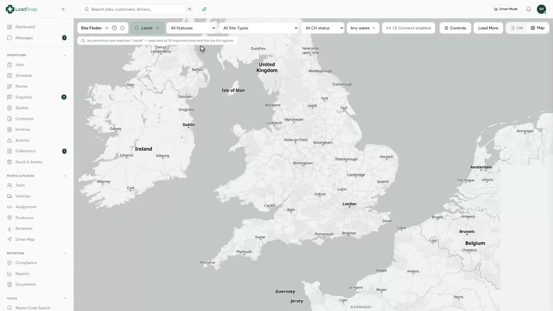Click the Messages unread badge
This screenshot has height=311, width=553.
coord(64,38)
